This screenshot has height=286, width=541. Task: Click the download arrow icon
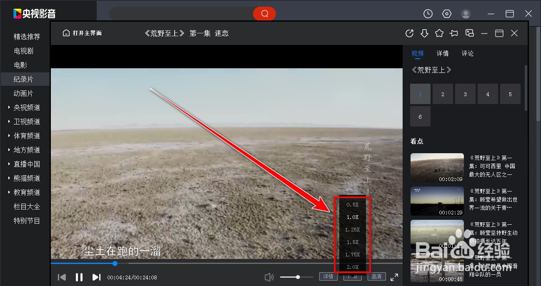click(424, 33)
